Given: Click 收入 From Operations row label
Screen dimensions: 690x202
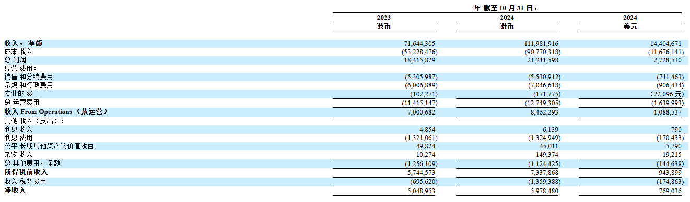Looking at the screenshot, I should pos(56,111).
